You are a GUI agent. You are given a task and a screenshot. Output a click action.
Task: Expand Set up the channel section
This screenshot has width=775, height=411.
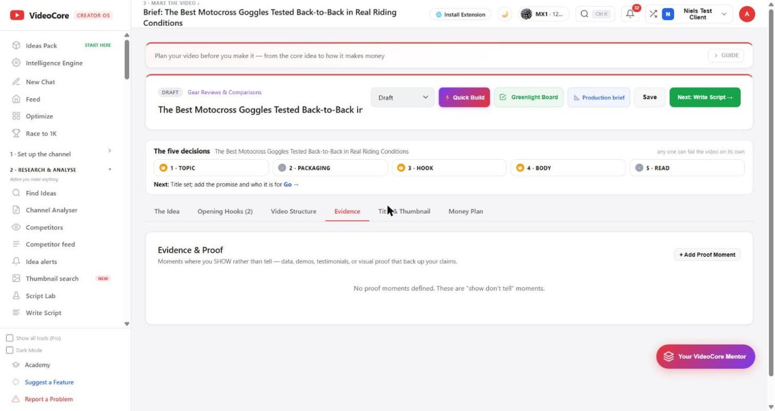[61, 154]
